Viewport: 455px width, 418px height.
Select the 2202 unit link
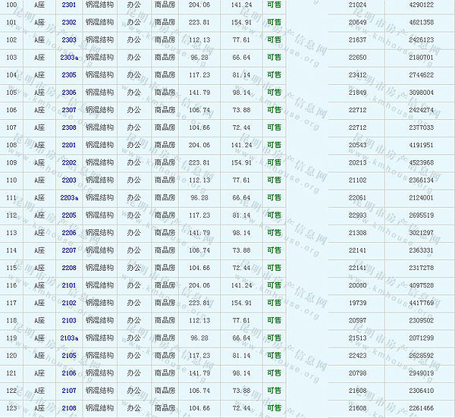pos(69,162)
